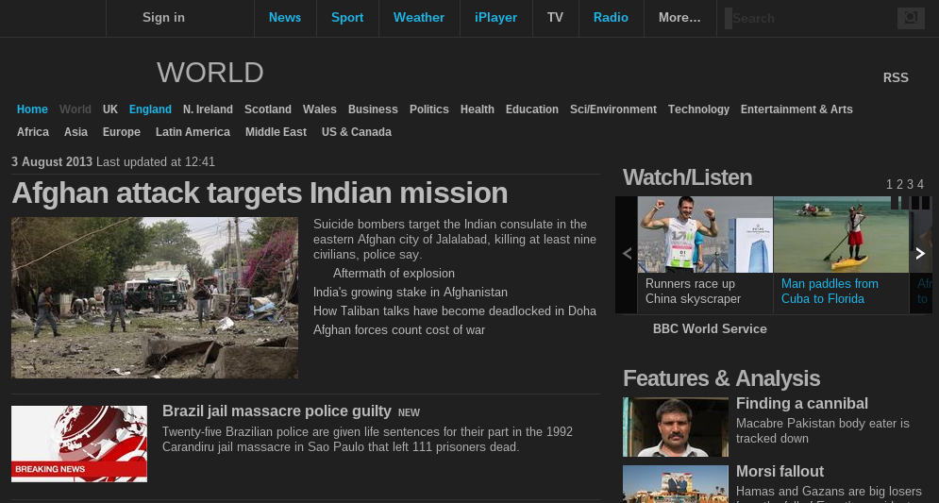The width and height of the screenshot is (939, 503).
Task: Open the Sign in link
Action: click(163, 17)
